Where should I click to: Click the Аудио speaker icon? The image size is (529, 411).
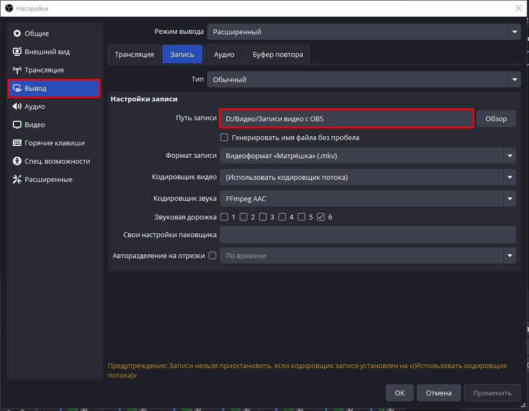pos(17,107)
